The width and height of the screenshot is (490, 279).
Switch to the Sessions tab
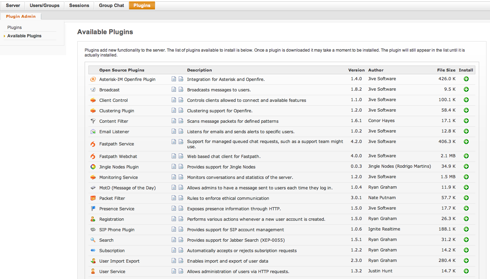point(79,6)
